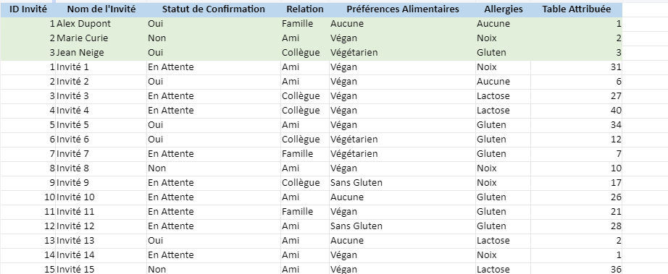668x274 pixels.
Task: Select the "Statut de Confirmation" header cell
Action: pyautogui.click(x=214, y=9)
